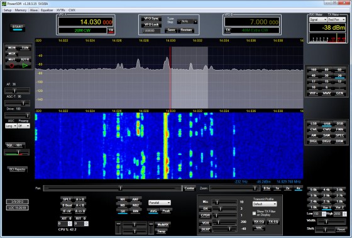Click the Low filter stepper arrows

[x=324, y=214]
